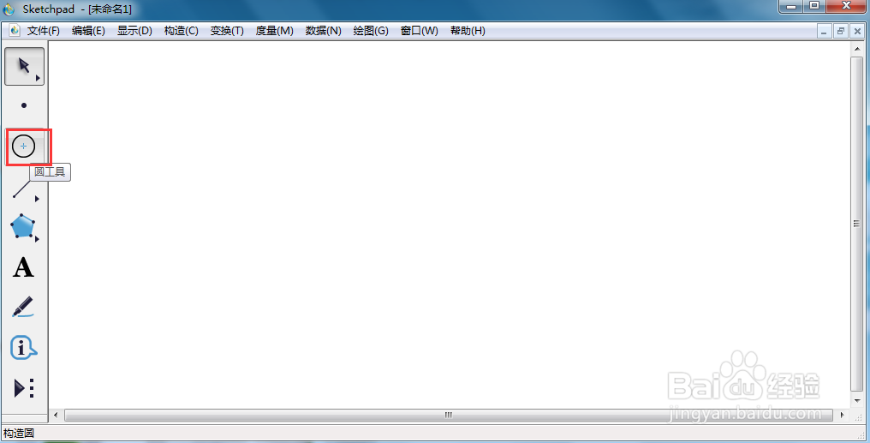Click the vertical scrollbar up arrow
The image size is (870, 443).
pyautogui.click(x=857, y=49)
